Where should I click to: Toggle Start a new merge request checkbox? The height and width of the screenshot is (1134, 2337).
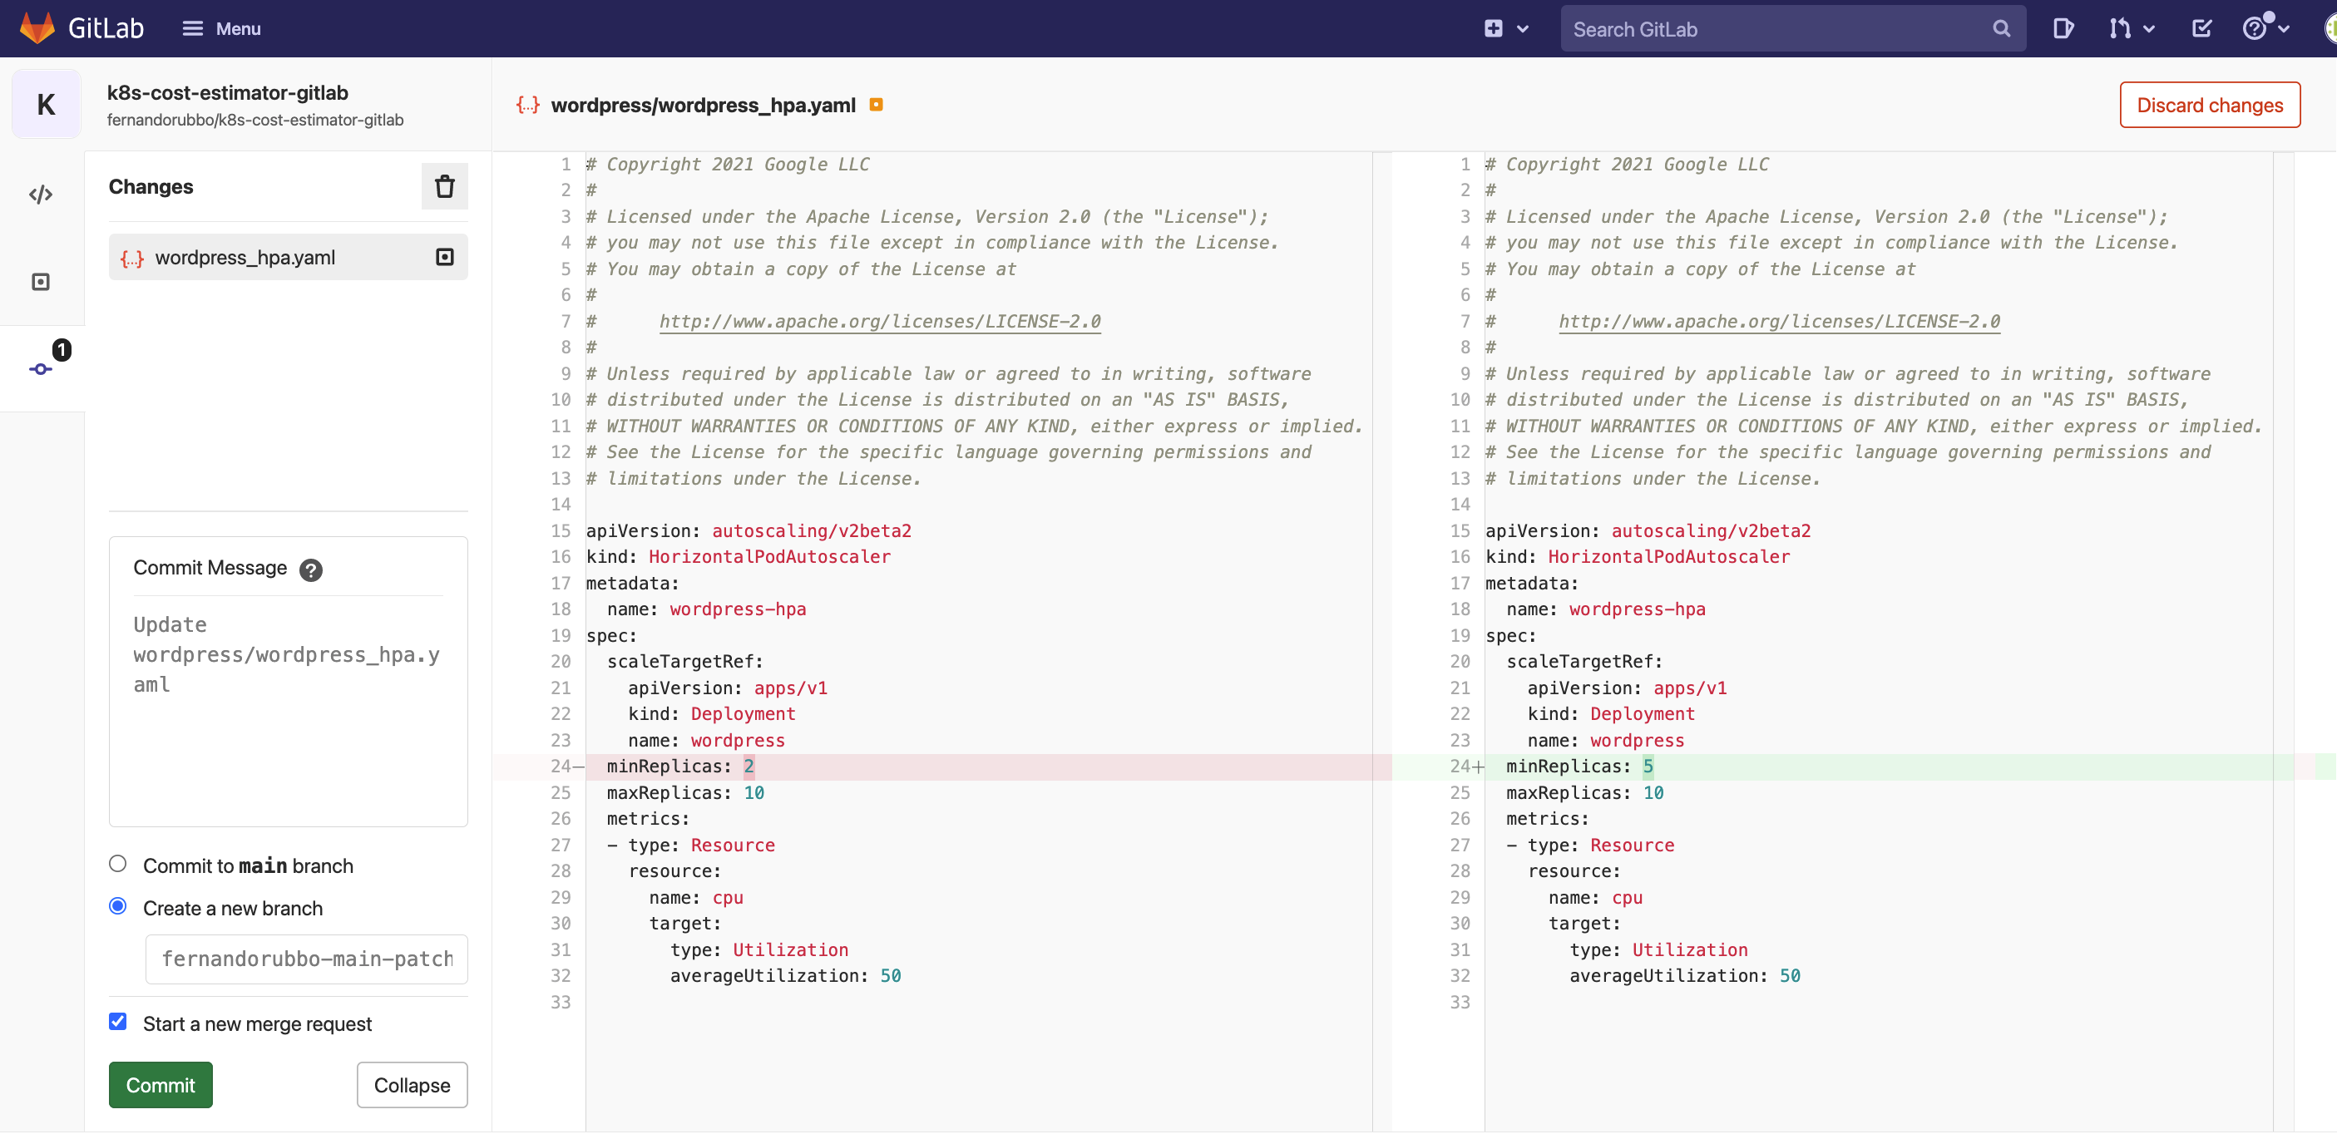(118, 1023)
